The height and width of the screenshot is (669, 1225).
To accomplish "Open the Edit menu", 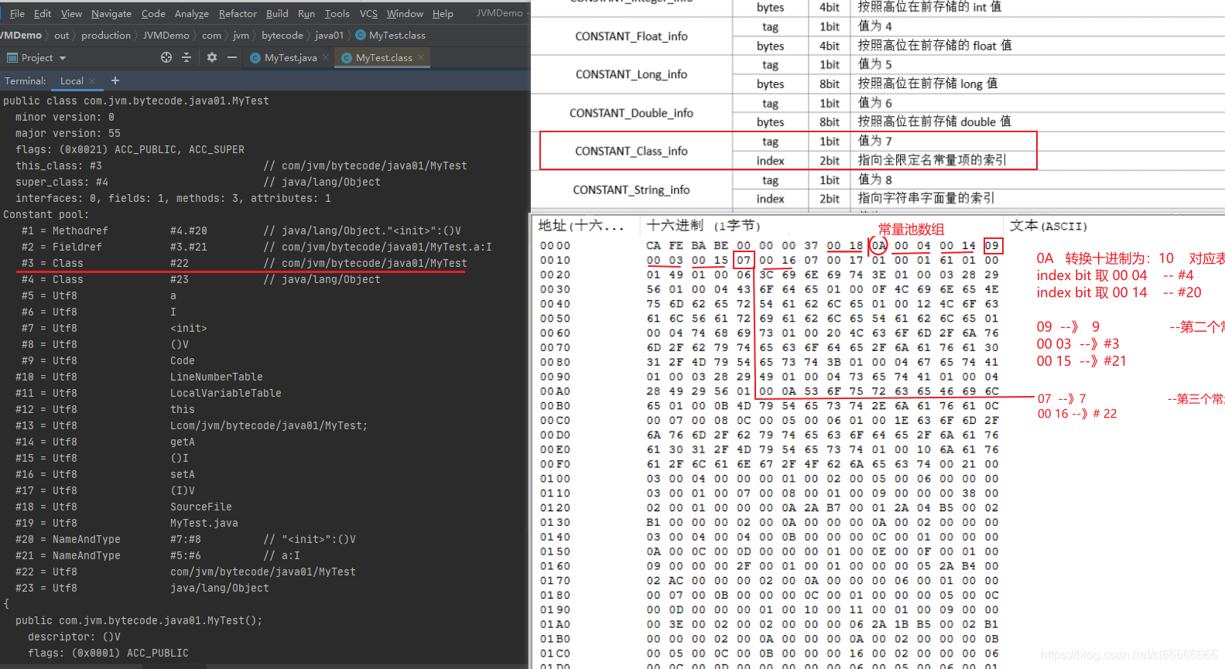I will (43, 13).
